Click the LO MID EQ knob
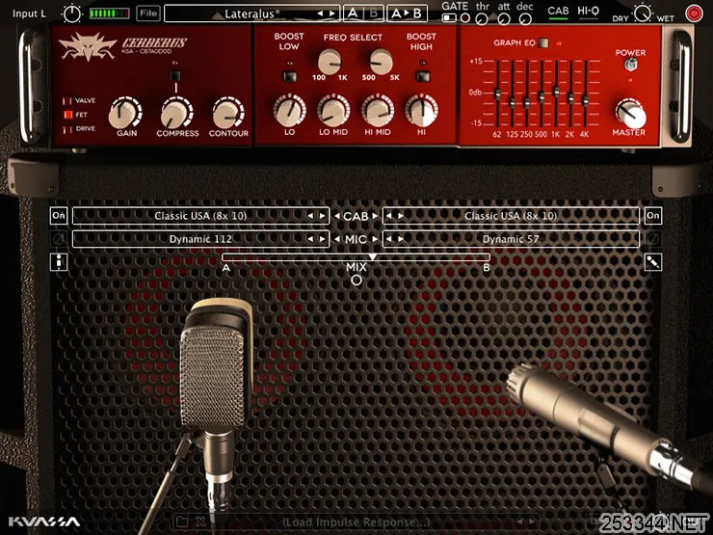This screenshot has height=535, width=713. [x=333, y=111]
